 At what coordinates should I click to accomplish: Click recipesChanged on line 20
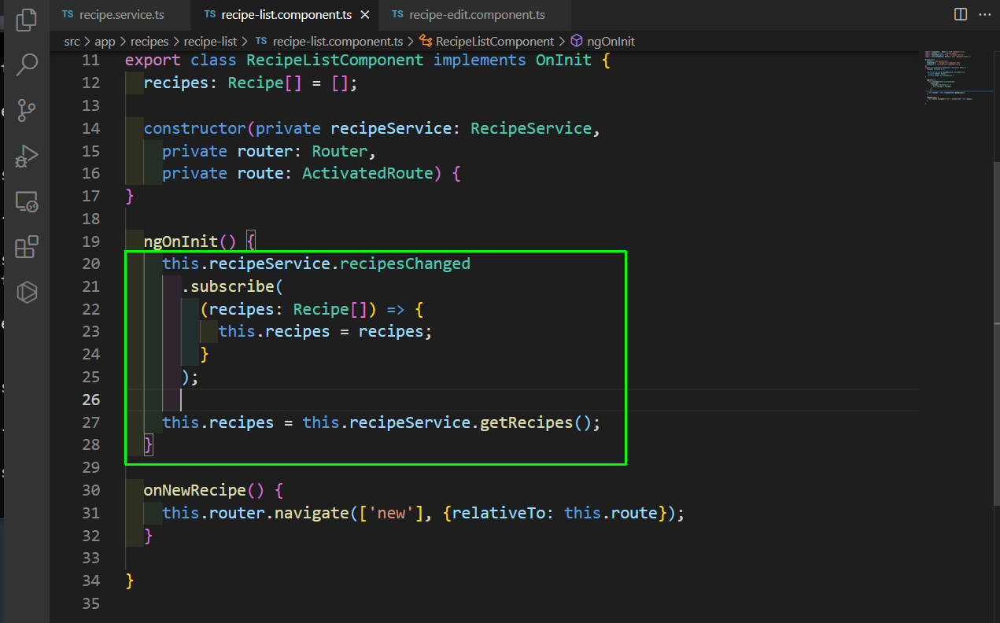coord(405,264)
